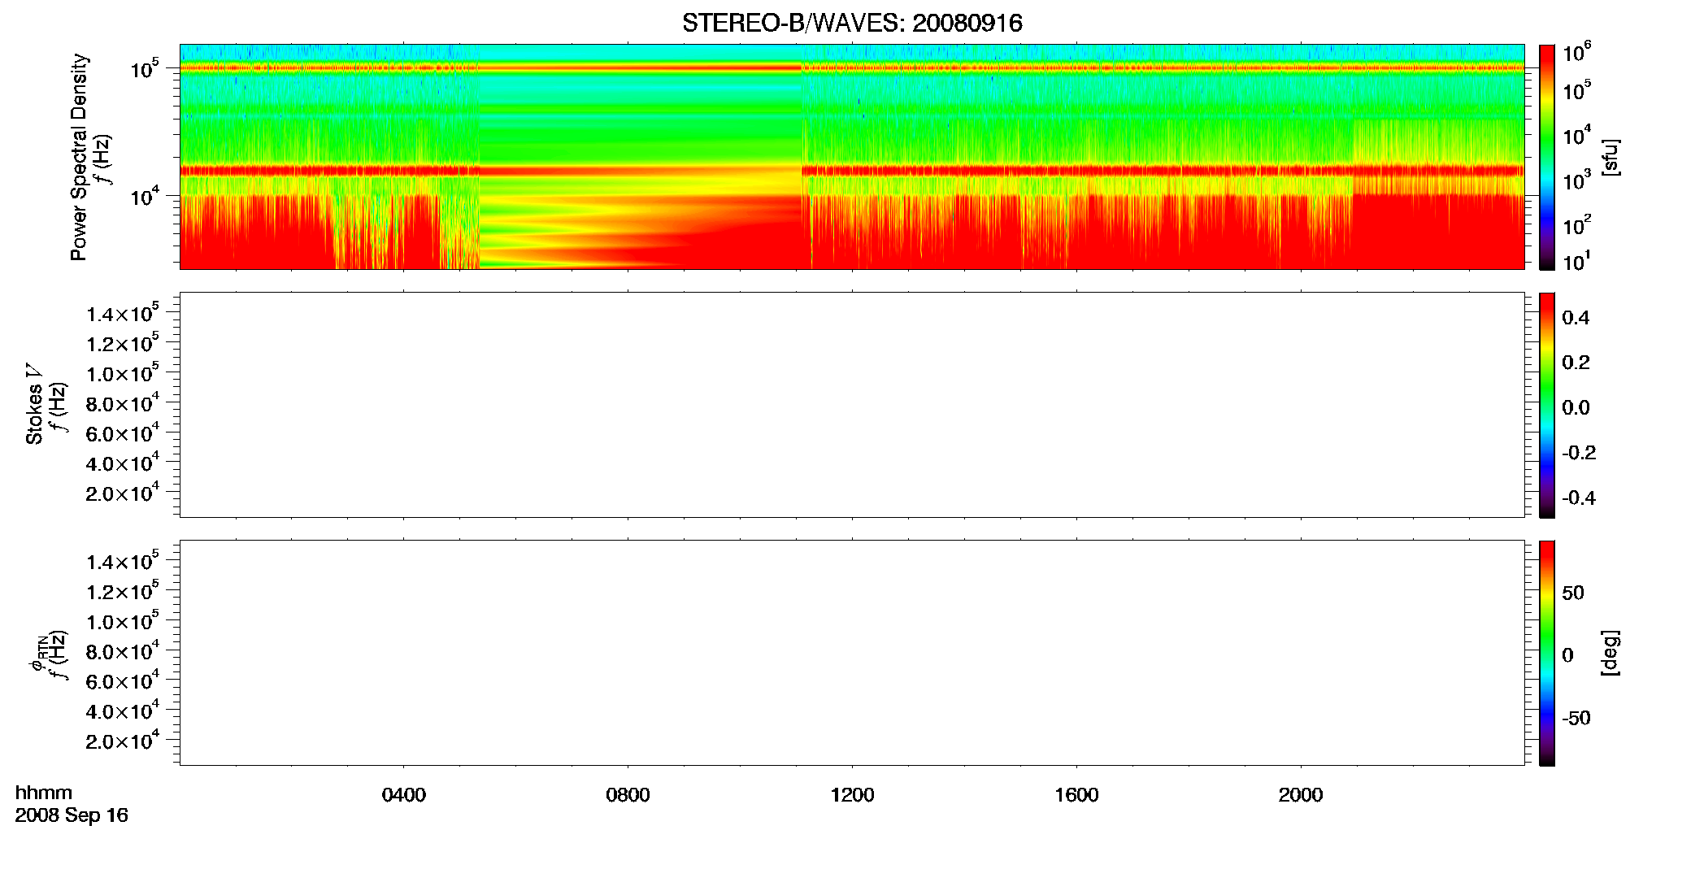1704x878 pixels.
Task: Click the Power Spectral Density axis title
Action: coord(79,157)
